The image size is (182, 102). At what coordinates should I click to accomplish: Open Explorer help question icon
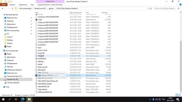point(180,5)
